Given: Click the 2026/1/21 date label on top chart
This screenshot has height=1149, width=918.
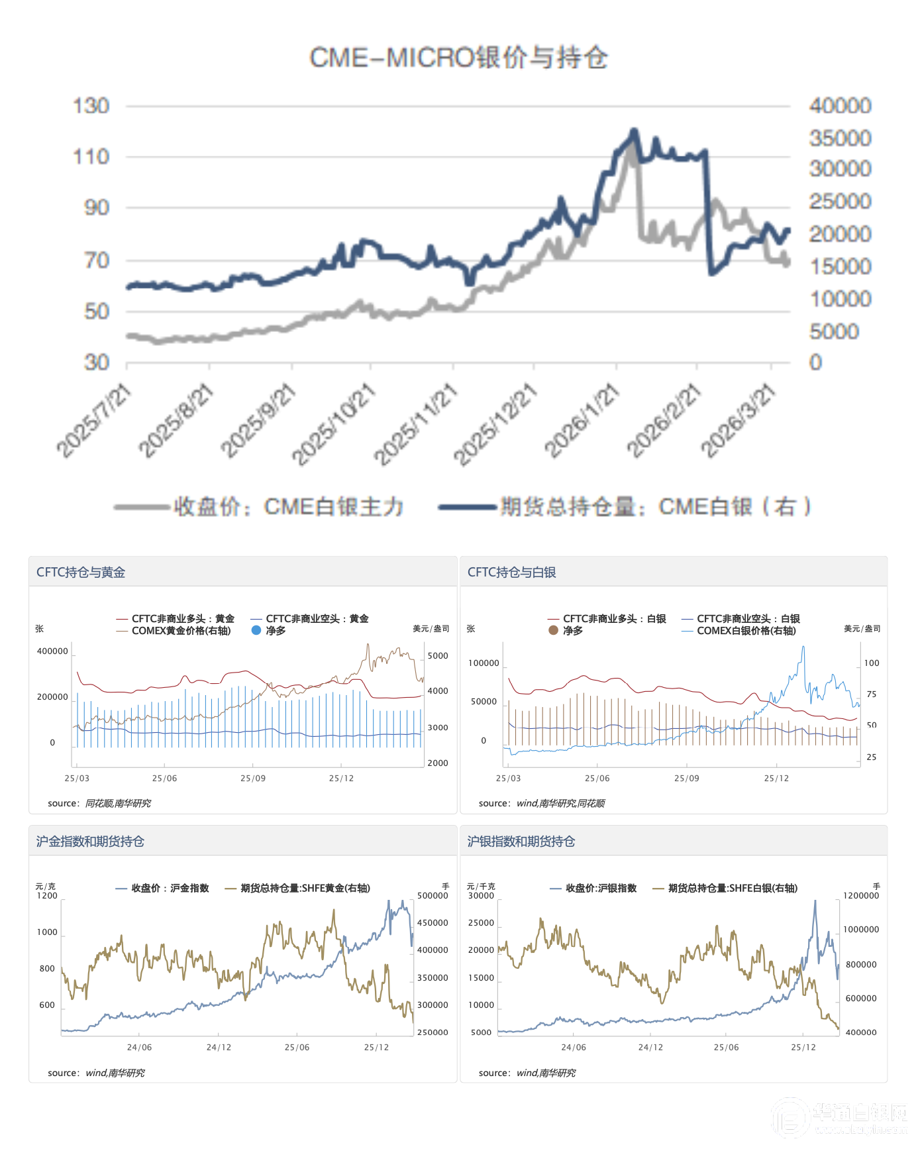Looking at the screenshot, I should pyautogui.click(x=584, y=420).
